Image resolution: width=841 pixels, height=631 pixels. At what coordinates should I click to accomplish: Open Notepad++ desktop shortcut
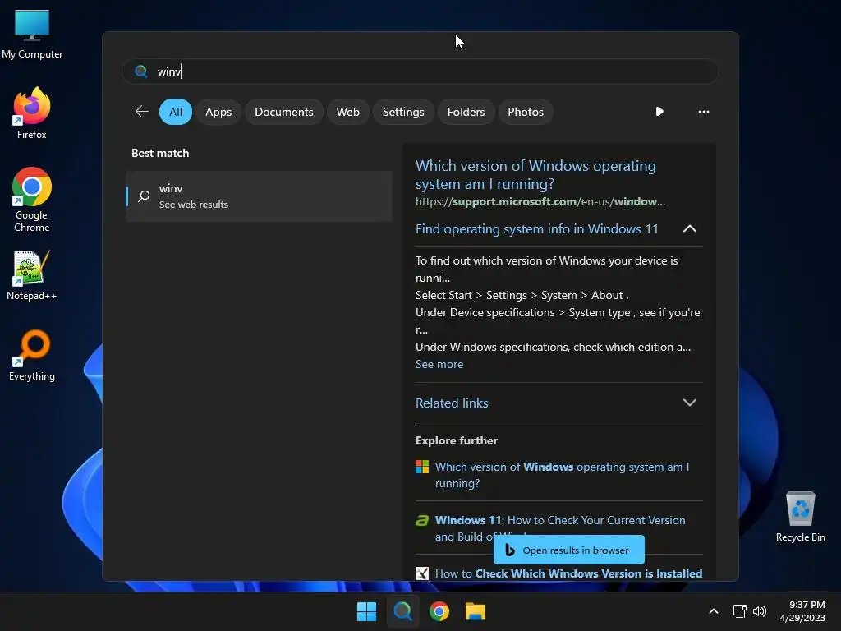pyautogui.click(x=32, y=274)
